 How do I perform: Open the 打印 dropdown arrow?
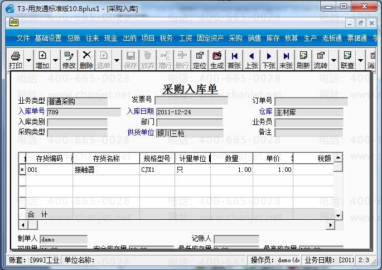[x=29, y=60]
